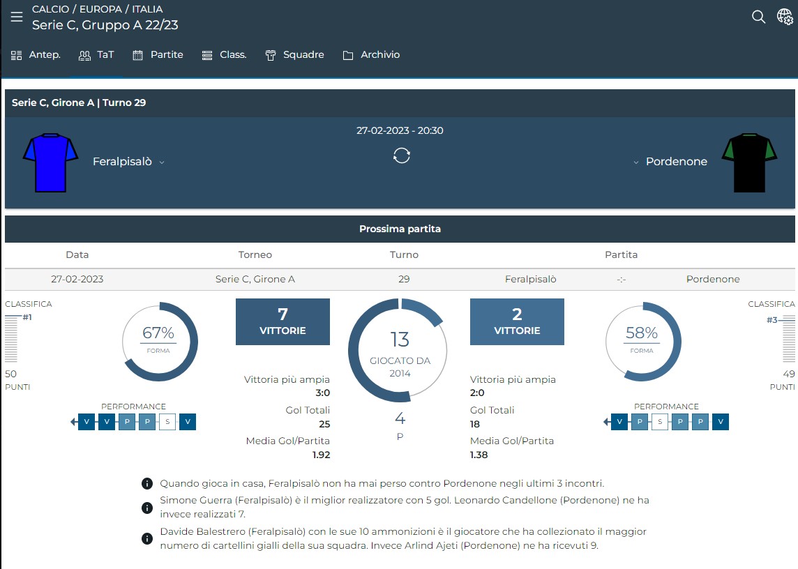Go to the Squadre tab

tap(295, 55)
